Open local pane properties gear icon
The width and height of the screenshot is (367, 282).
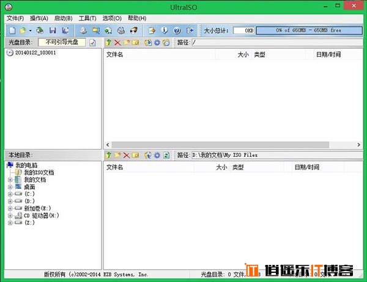157,155
